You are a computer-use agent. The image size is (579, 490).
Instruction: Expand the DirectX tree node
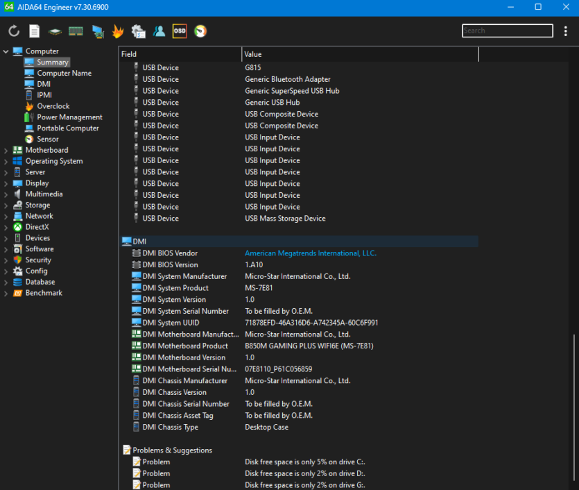coord(6,227)
